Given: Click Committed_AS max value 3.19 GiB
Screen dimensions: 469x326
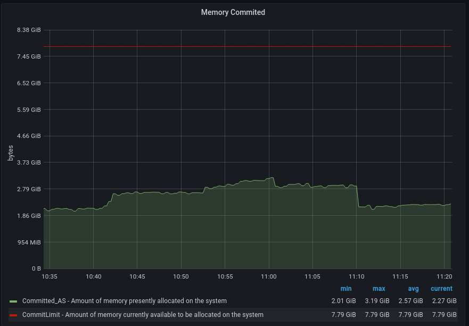Looking at the screenshot, I should [x=377, y=301].
